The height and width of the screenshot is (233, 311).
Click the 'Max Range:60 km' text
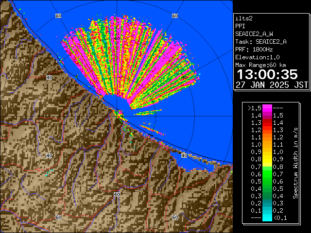coord(260,65)
